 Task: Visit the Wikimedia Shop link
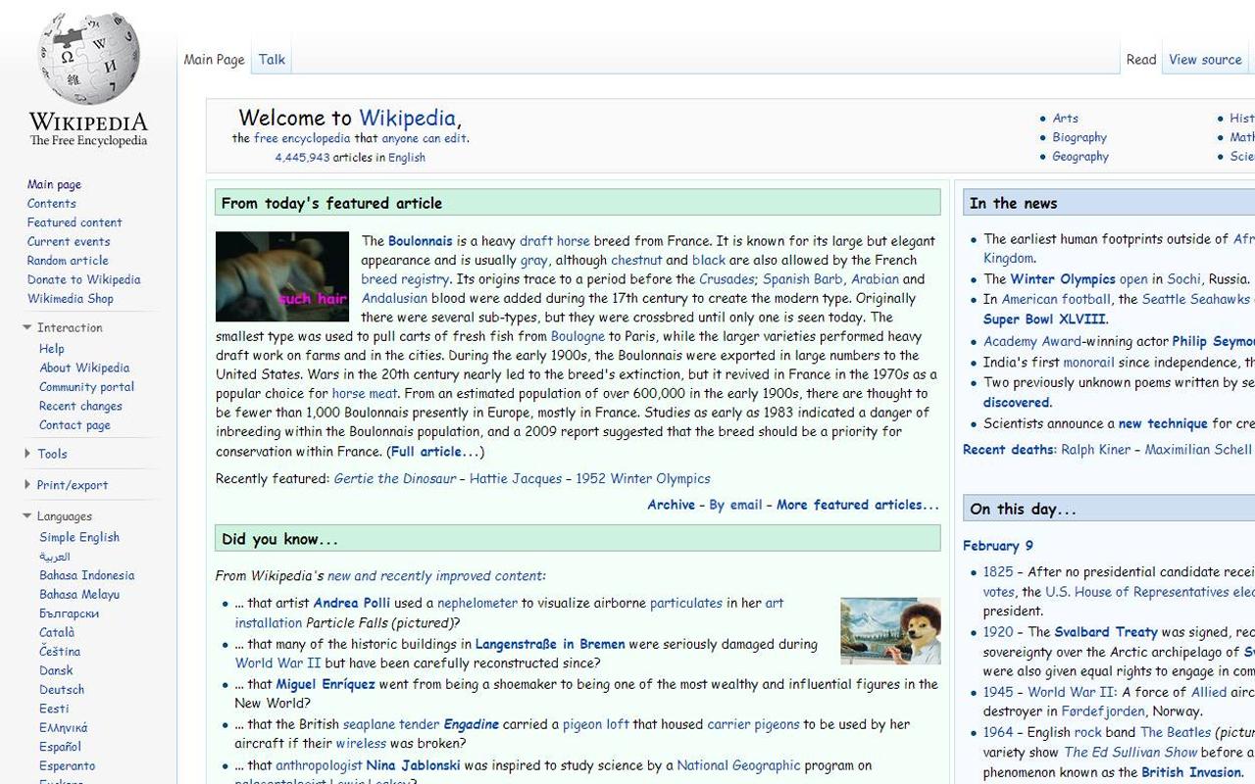(x=71, y=299)
